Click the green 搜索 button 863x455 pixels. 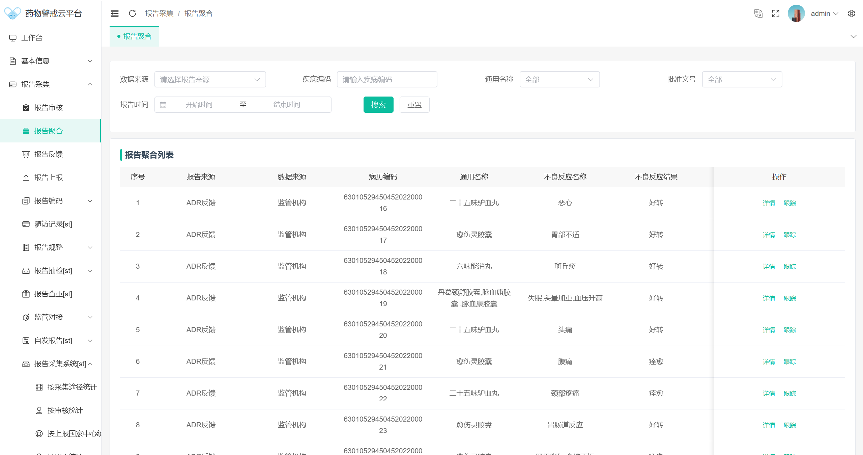378,105
